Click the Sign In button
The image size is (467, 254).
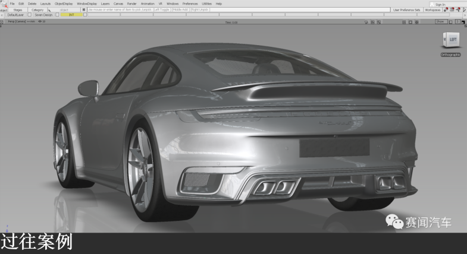coord(440,4)
